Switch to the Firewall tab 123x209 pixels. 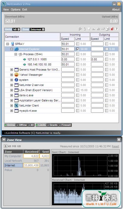tap(65, 125)
